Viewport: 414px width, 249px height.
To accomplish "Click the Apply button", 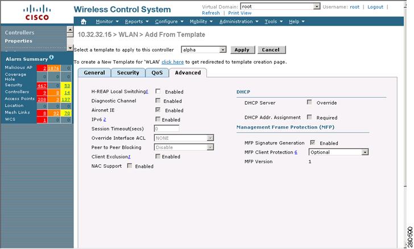I will 242,49.
